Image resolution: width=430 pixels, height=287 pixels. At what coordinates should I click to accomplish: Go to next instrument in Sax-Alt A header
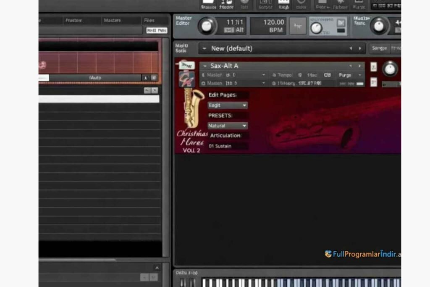point(359,66)
